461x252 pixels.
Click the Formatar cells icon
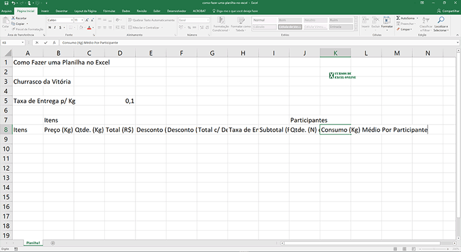pyautogui.click(x=387, y=20)
